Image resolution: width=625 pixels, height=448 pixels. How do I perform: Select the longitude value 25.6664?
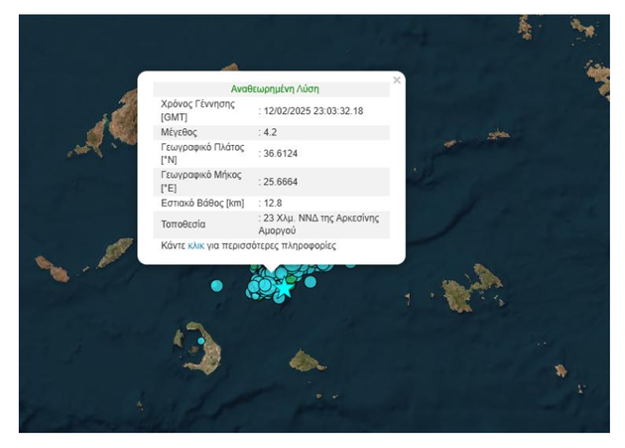[280, 181]
